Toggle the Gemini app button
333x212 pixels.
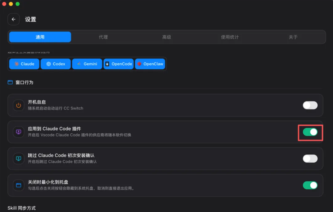pyautogui.click(x=87, y=64)
